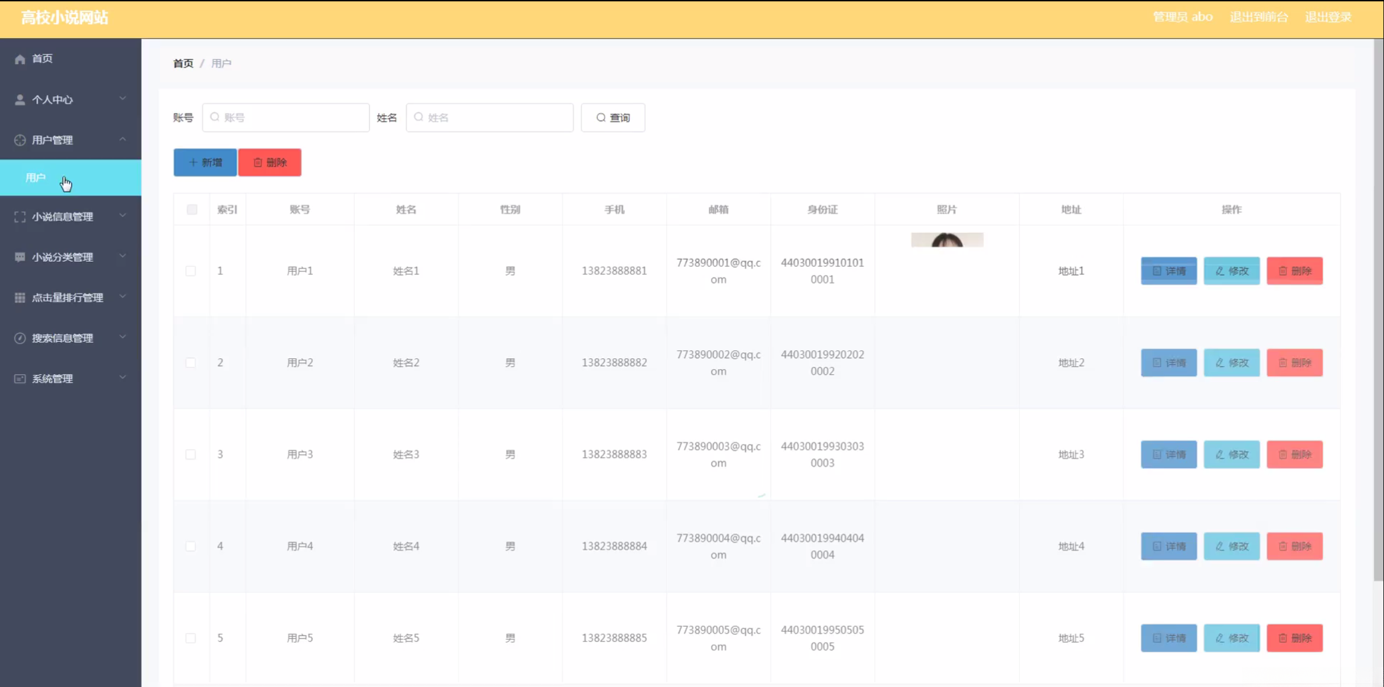Toggle the select-all header checkbox

click(192, 210)
